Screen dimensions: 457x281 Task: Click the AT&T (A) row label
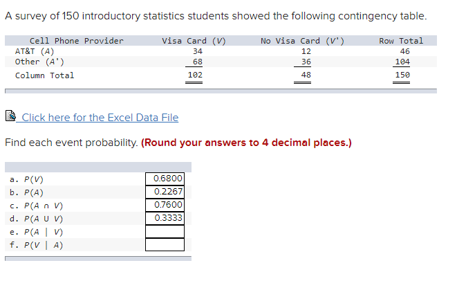(x=35, y=51)
